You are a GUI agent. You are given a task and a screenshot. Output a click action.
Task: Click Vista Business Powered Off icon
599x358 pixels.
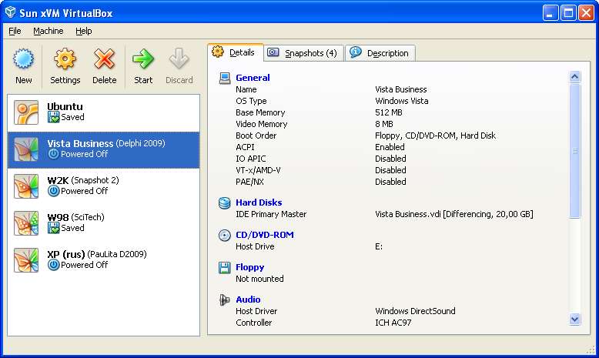(53, 154)
